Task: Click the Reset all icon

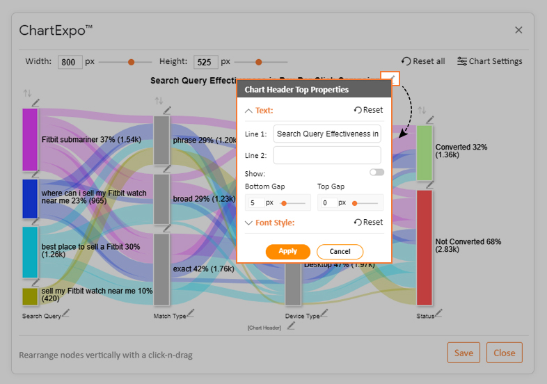Action: coord(406,61)
